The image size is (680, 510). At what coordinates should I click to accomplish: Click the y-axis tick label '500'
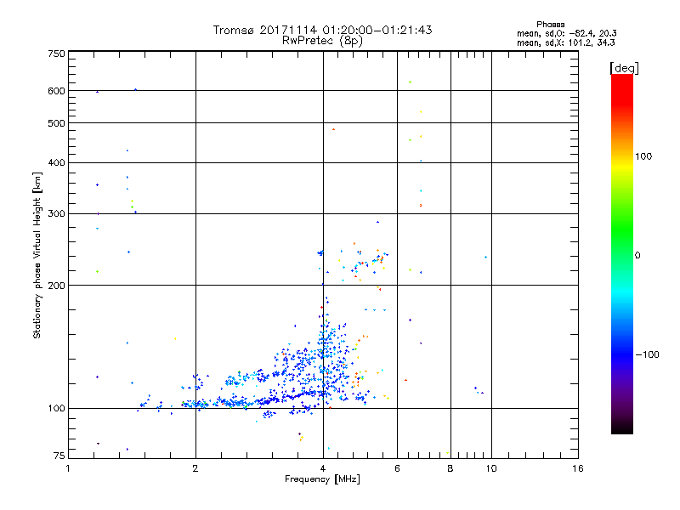[x=56, y=123]
